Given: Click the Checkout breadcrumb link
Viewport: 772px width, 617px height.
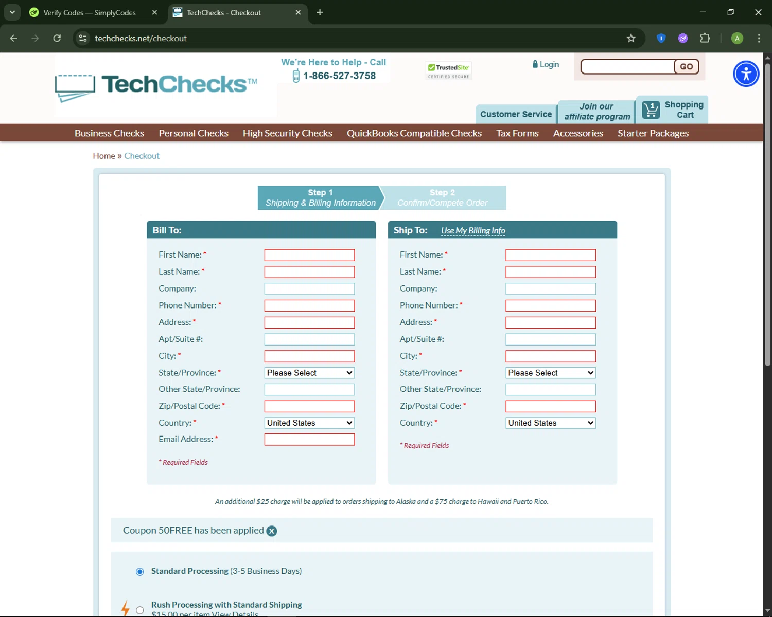Looking at the screenshot, I should (142, 156).
